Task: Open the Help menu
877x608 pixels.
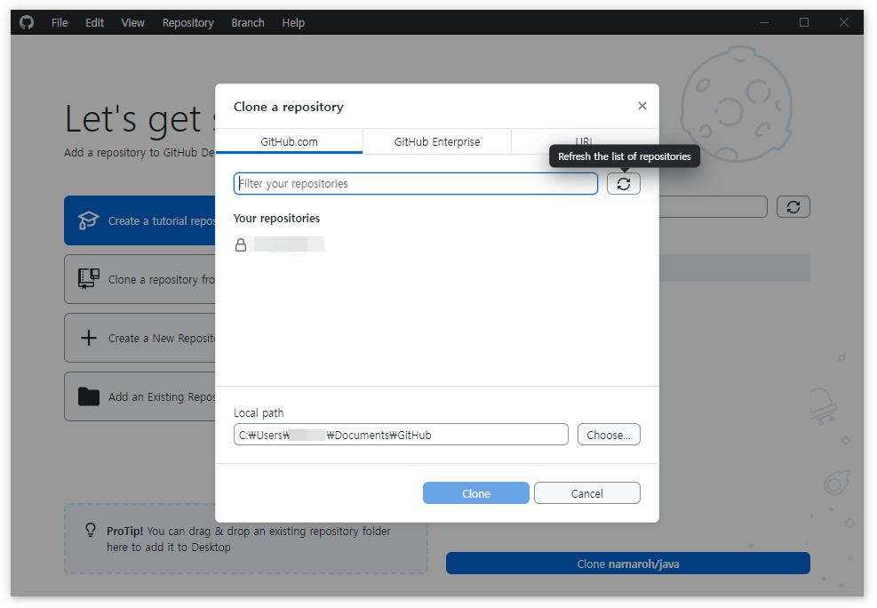Action: 293,23
